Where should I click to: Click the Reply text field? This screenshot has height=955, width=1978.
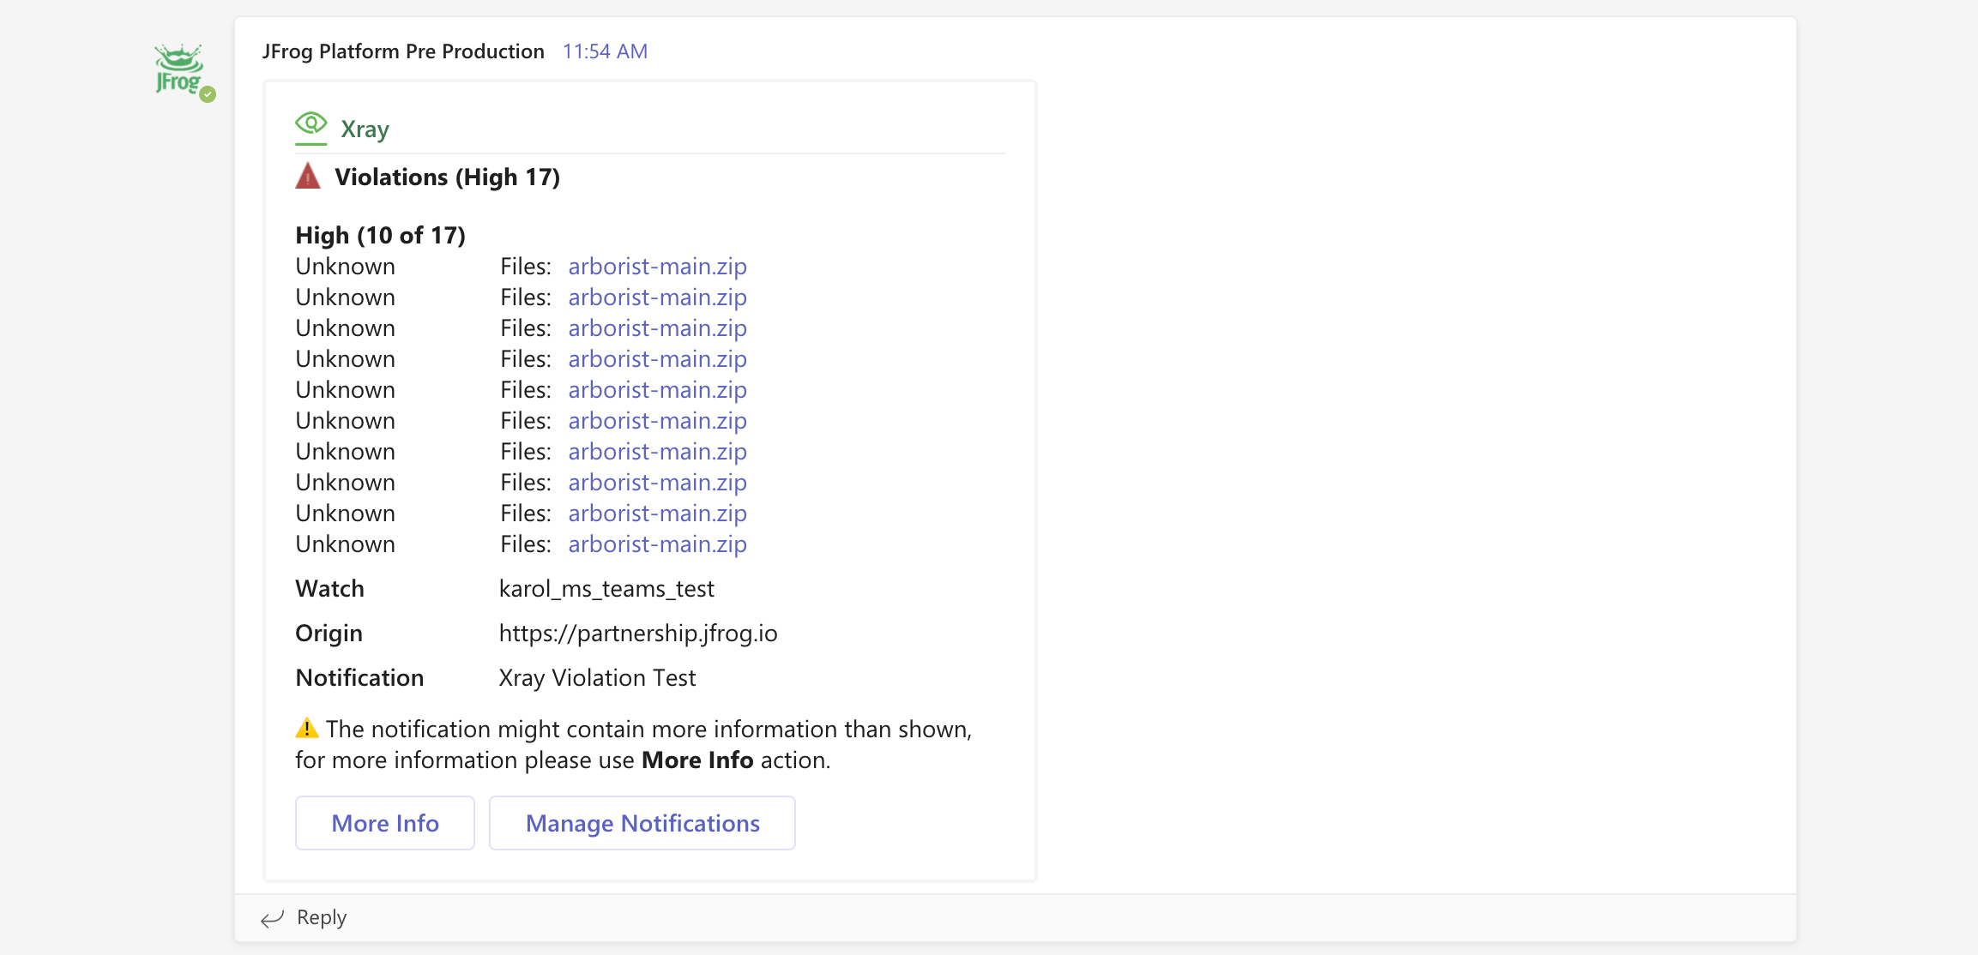pyautogui.click(x=322, y=917)
